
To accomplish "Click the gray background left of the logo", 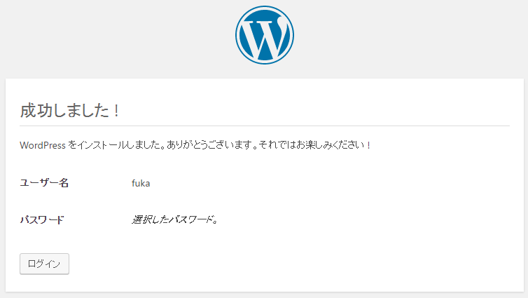I will 118,37.
